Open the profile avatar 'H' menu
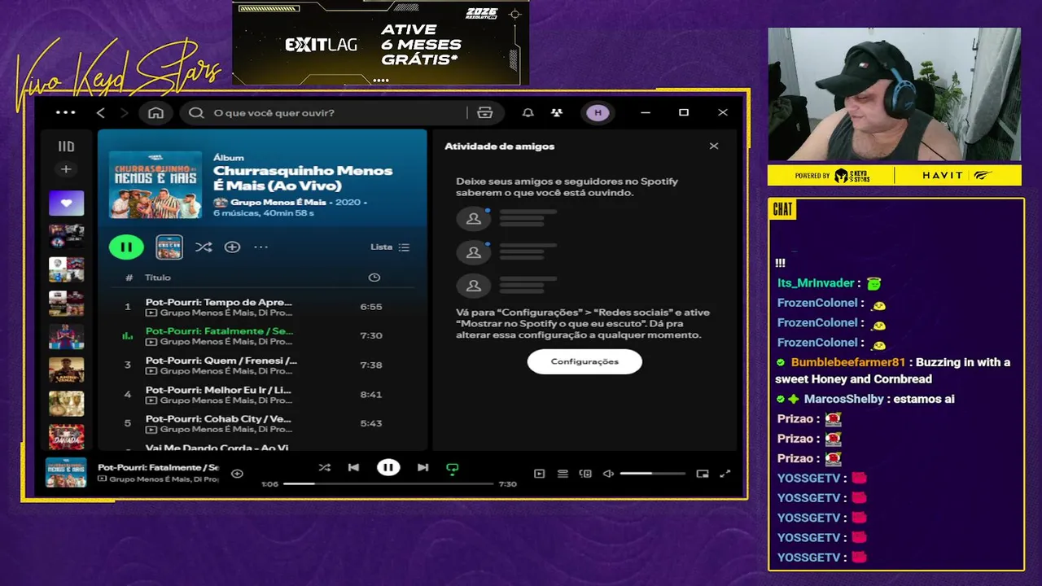 coord(598,112)
